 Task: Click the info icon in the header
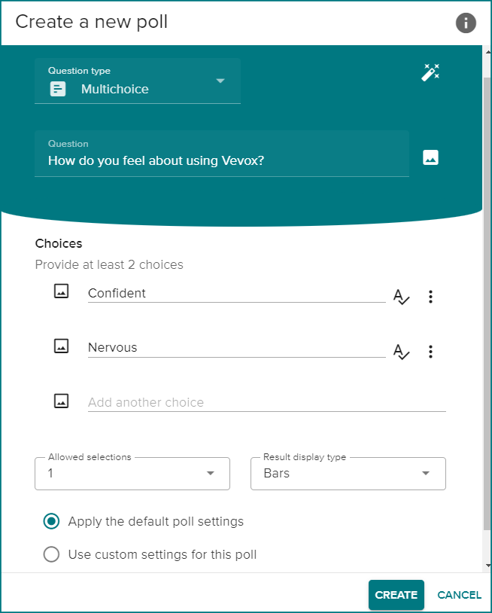pyautogui.click(x=466, y=23)
